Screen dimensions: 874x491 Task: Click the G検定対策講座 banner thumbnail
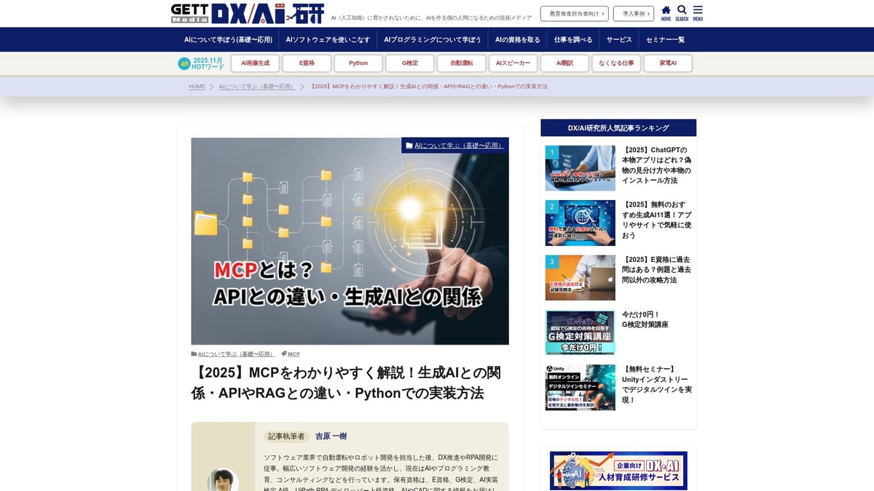[x=580, y=332]
